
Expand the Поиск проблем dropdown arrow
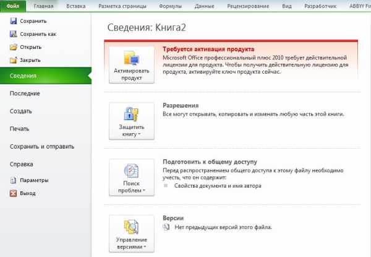point(144,190)
